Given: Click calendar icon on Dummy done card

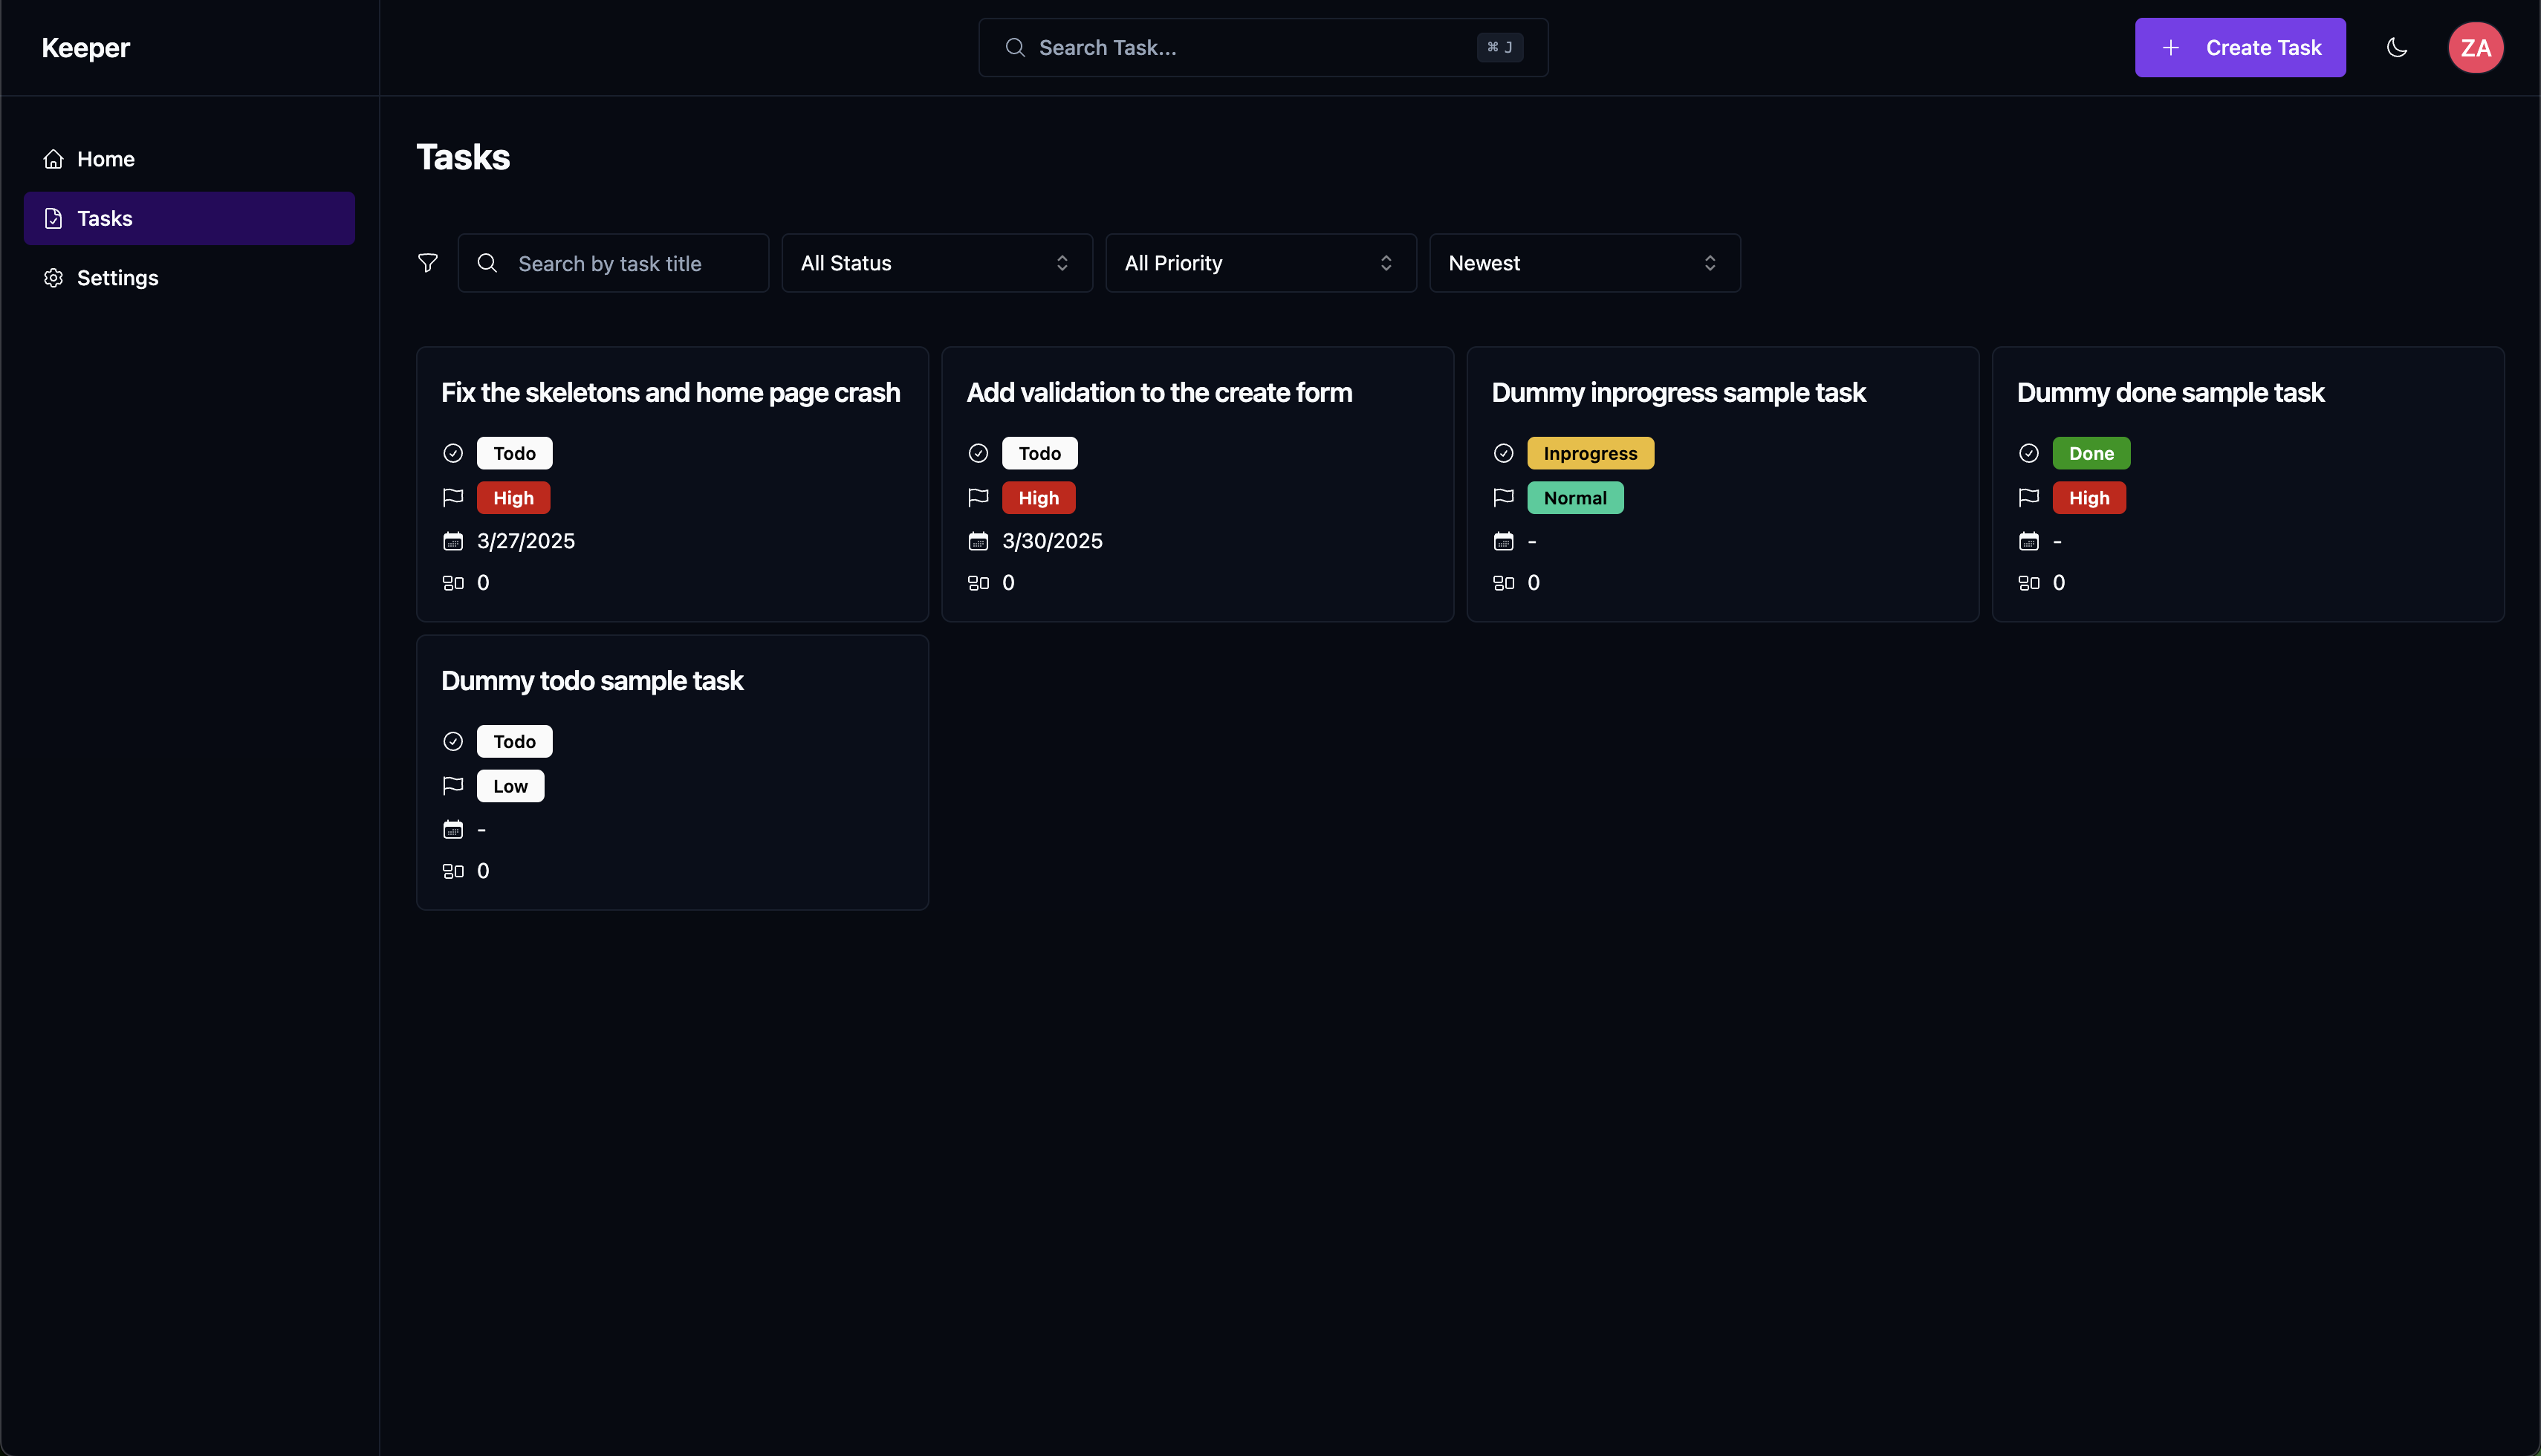Looking at the screenshot, I should point(2028,541).
